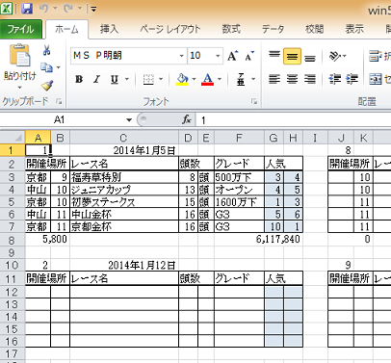Open the ファイル (File) tab
Image resolution: width=391 pixels, height=363 pixels.
click(21, 30)
